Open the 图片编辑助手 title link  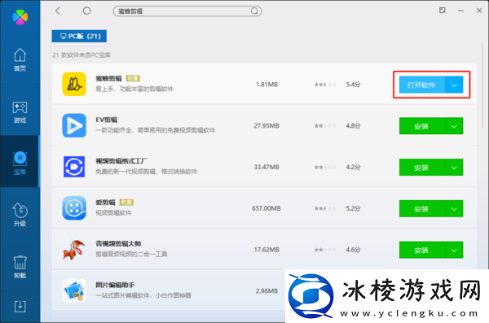pyautogui.click(x=115, y=285)
